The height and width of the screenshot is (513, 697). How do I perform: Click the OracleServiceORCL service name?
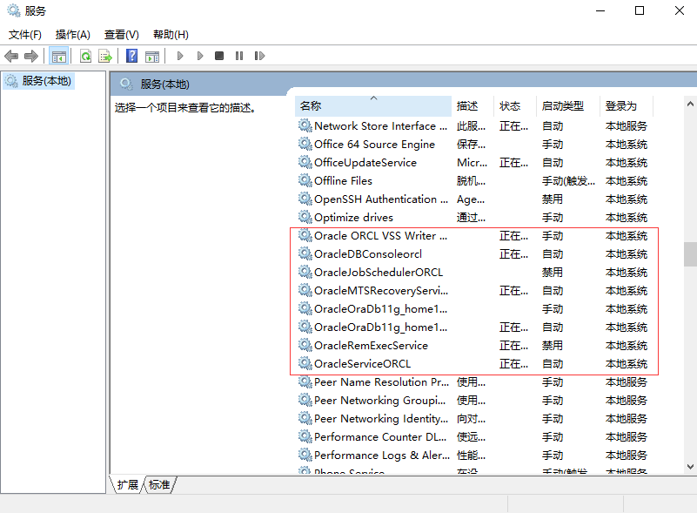(x=362, y=364)
